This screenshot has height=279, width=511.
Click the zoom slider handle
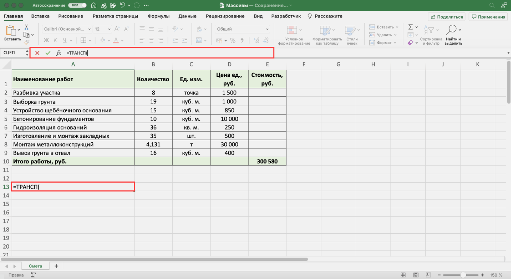pyautogui.click(x=463, y=275)
